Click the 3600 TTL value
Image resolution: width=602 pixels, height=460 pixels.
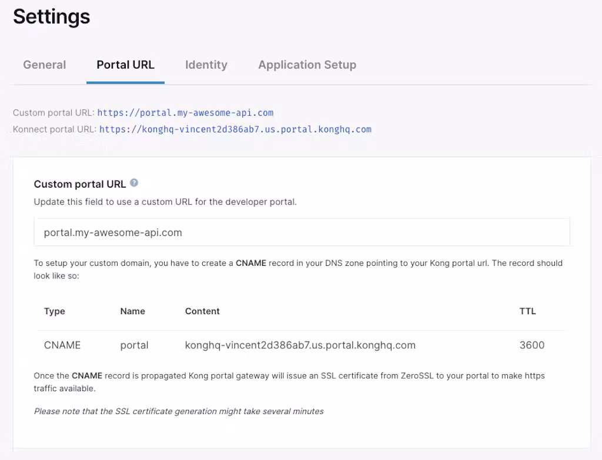tap(531, 345)
